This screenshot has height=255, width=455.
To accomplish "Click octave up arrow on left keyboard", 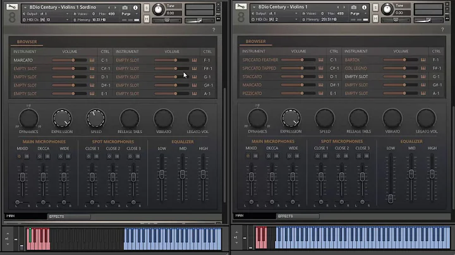I will pyautogui.click(x=8, y=234).
